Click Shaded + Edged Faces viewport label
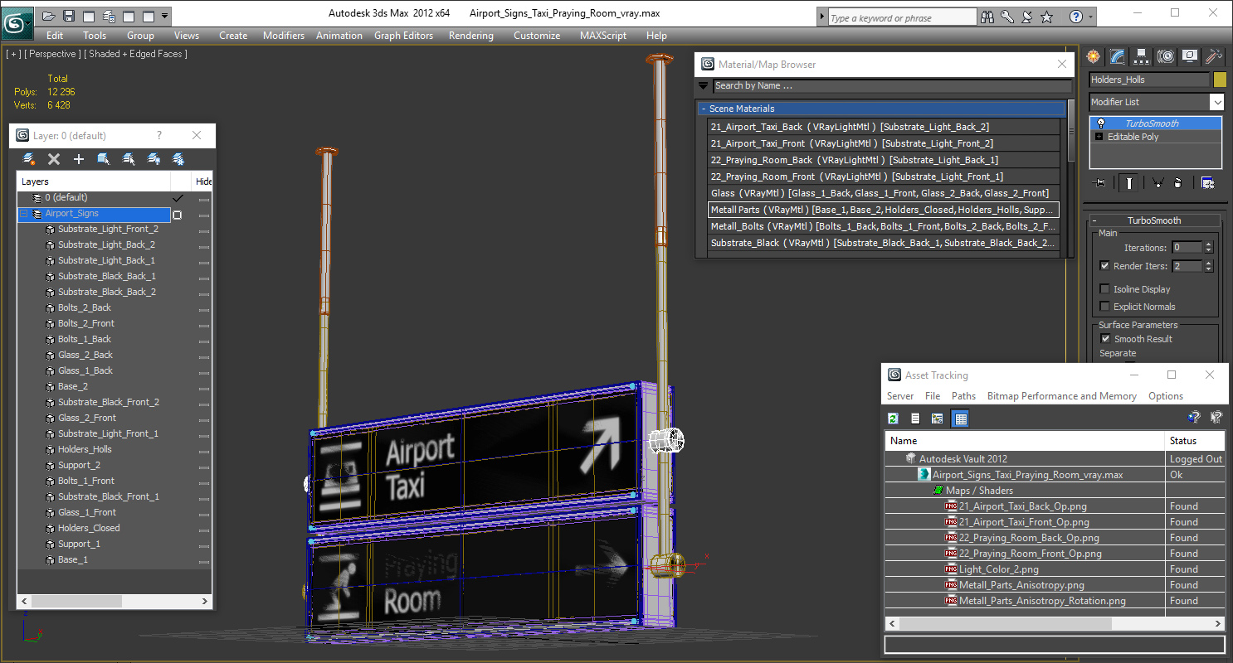 (136, 54)
